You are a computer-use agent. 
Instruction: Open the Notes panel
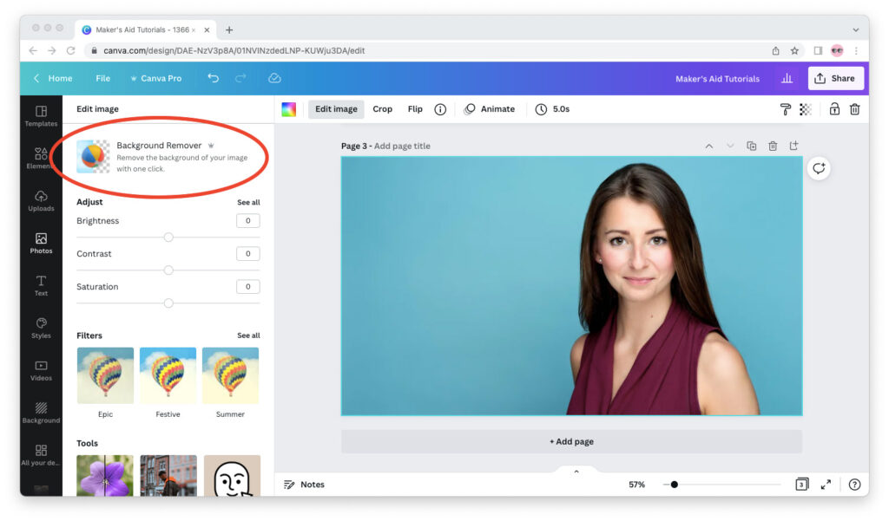[305, 485]
